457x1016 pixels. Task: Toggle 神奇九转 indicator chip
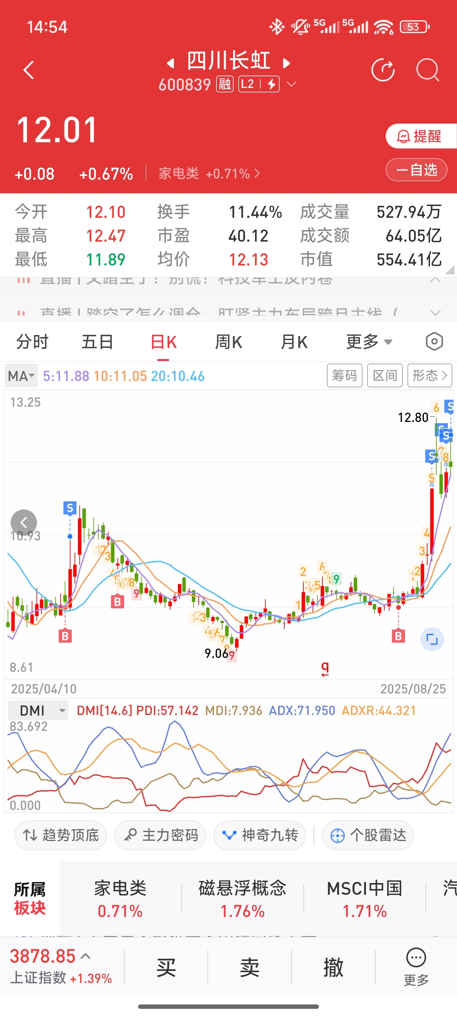pos(260,835)
